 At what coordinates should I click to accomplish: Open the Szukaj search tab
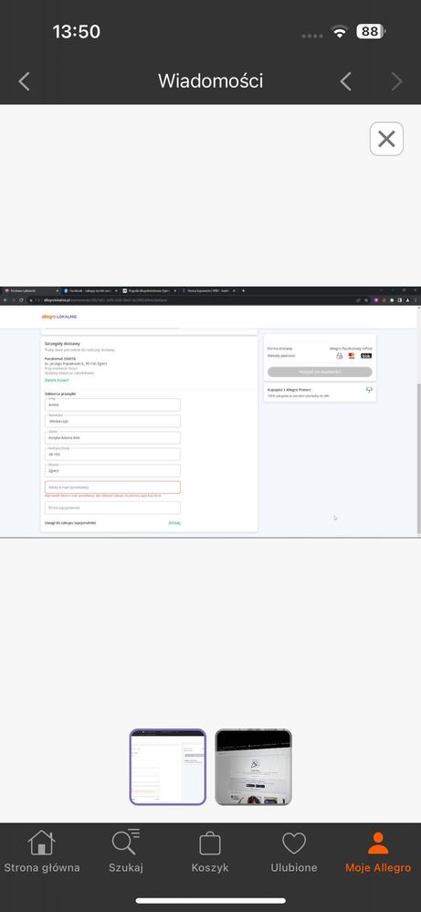click(126, 852)
